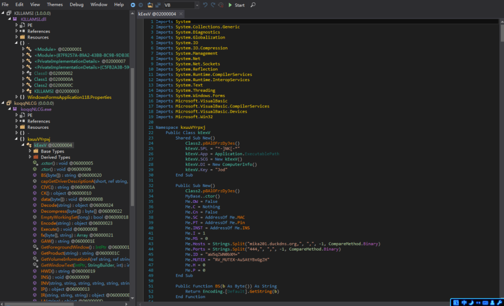Click the Base Types folder icon
Screen dimensions: 504x306
pyautogui.click(x=35, y=151)
